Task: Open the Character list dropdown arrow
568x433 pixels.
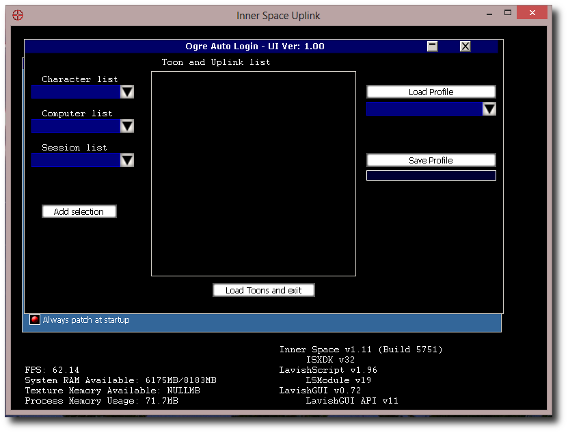Action: coord(126,92)
